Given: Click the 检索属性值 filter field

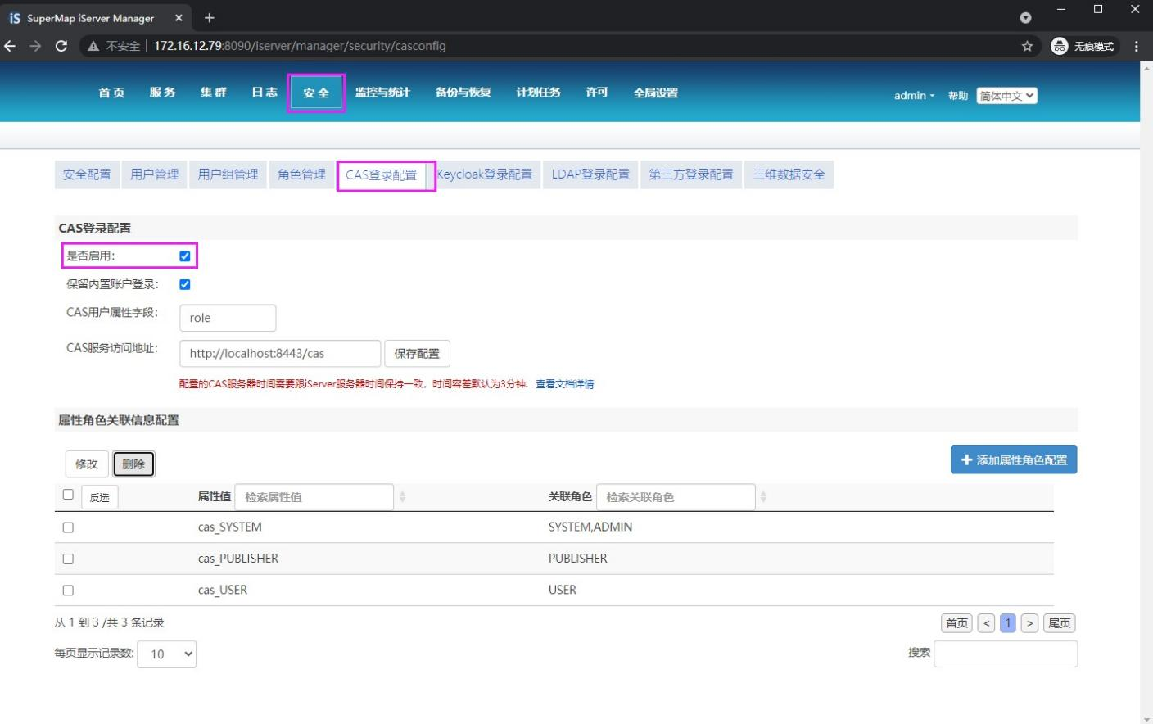Looking at the screenshot, I should [314, 497].
